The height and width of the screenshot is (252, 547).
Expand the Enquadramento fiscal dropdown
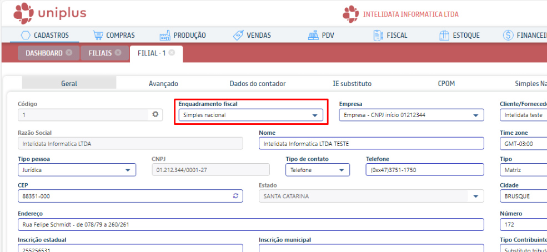pos(315,115)
